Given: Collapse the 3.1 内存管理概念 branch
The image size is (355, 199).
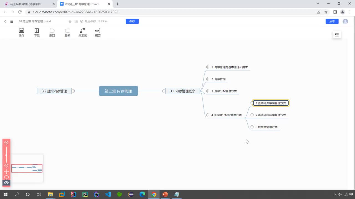Looking at the screenshot, I should [x=164, y=91].
